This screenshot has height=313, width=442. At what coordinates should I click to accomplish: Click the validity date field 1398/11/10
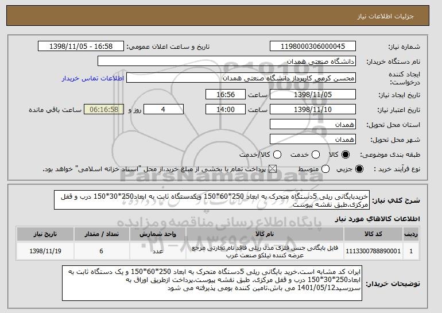[x=313, y=110]
